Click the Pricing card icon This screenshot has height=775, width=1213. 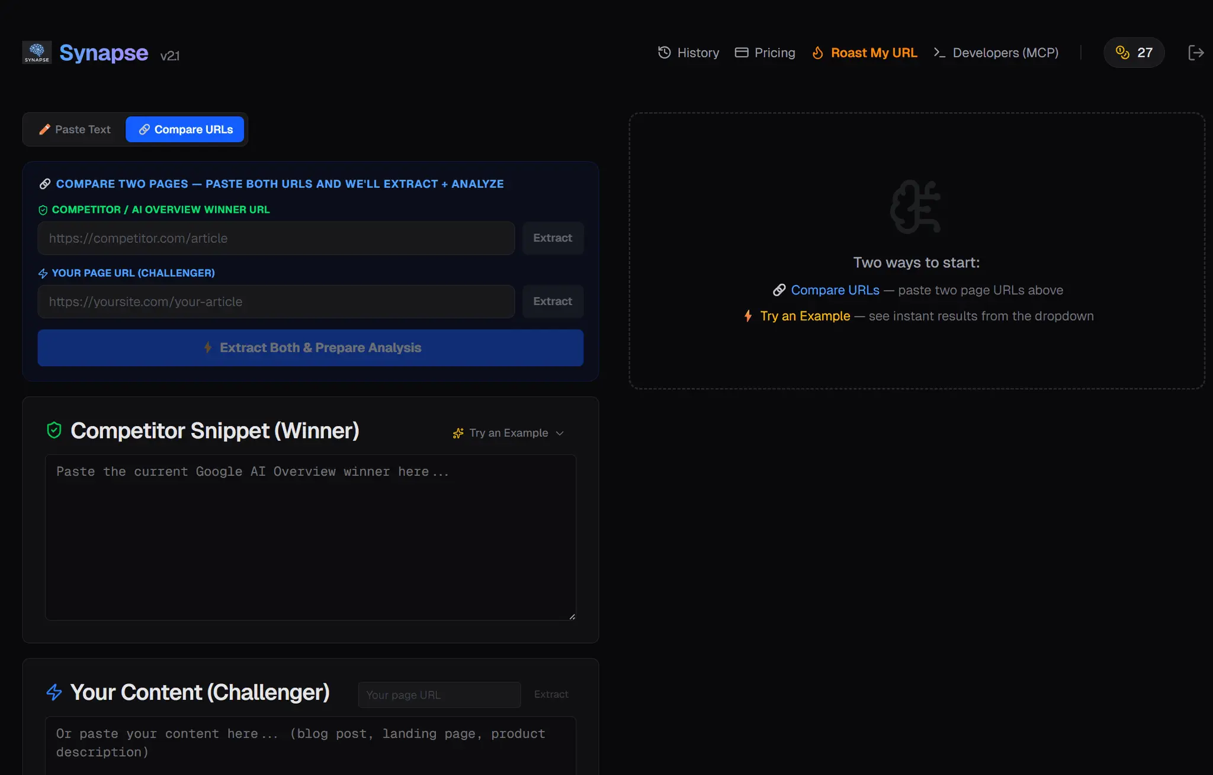point(742,53)
